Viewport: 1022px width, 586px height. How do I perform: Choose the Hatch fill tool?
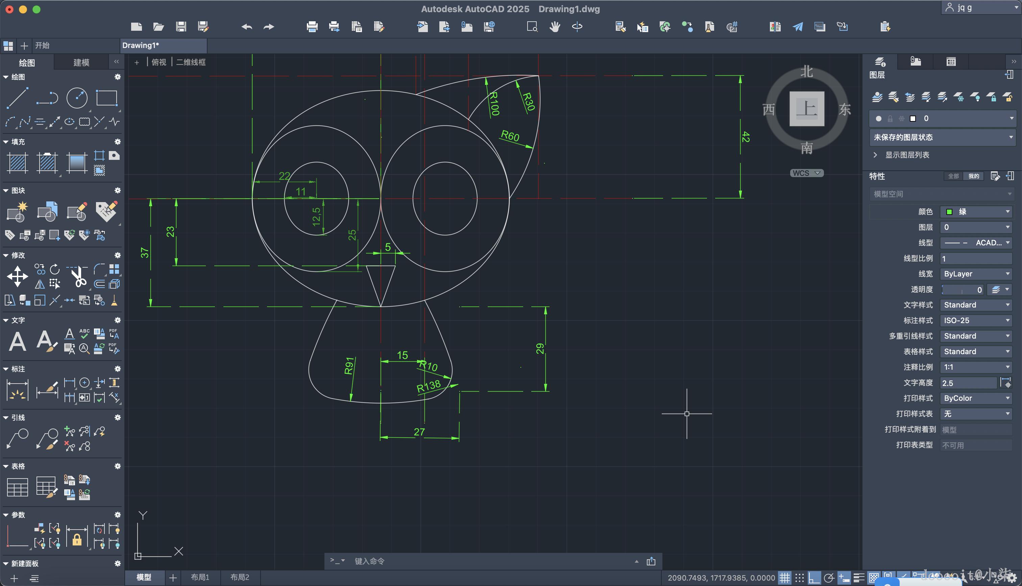click(x=17, y=163)
